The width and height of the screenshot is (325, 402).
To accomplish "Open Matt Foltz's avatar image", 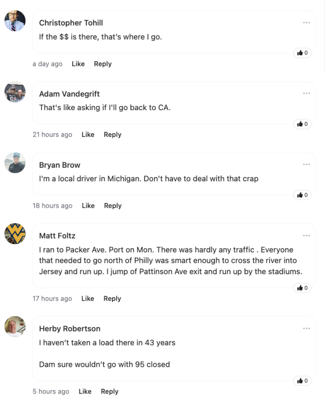I will pos(15,234).
